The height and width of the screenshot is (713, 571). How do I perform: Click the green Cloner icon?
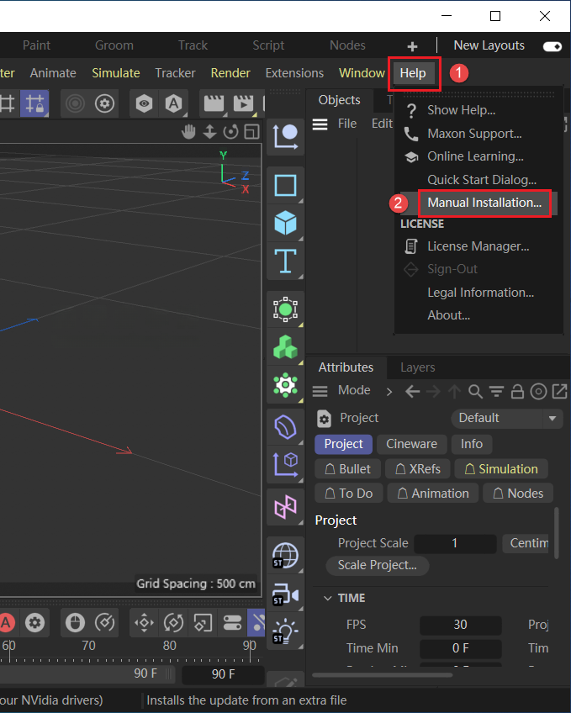click(286, 347)
